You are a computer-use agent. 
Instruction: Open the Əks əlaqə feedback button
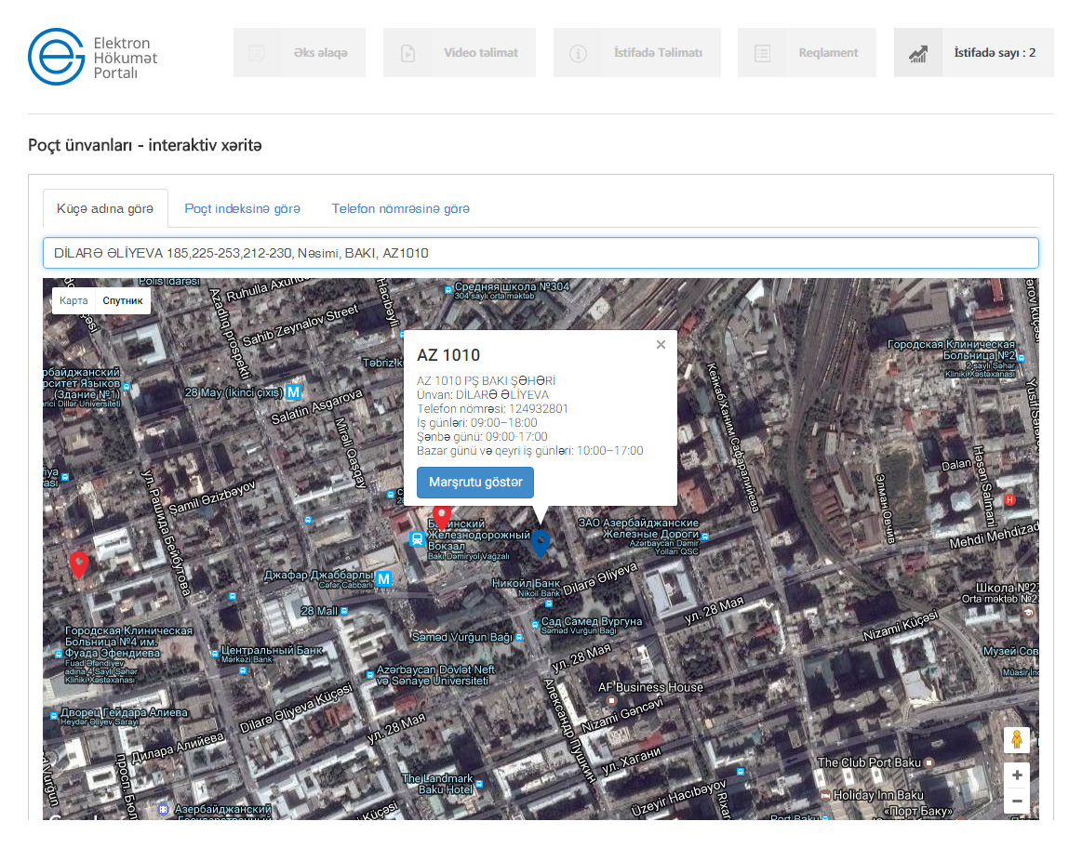click(x=300, y=52)
